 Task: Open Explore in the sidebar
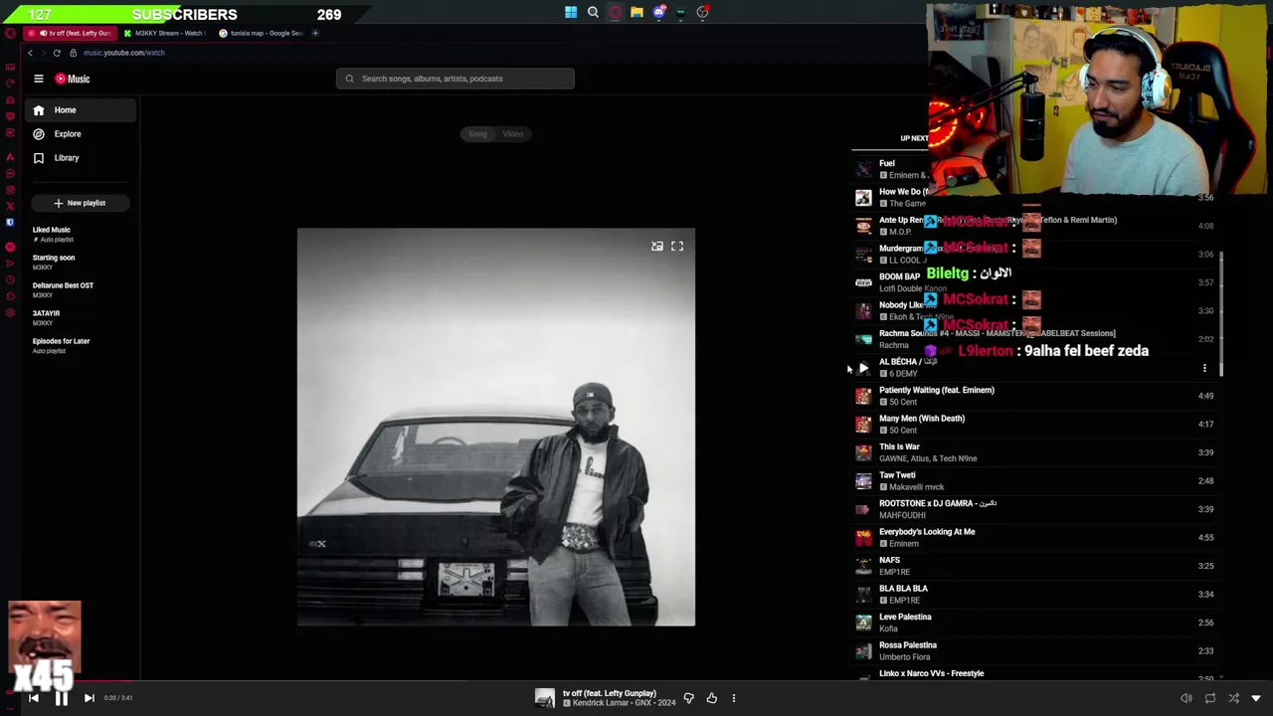coord(79,134)
